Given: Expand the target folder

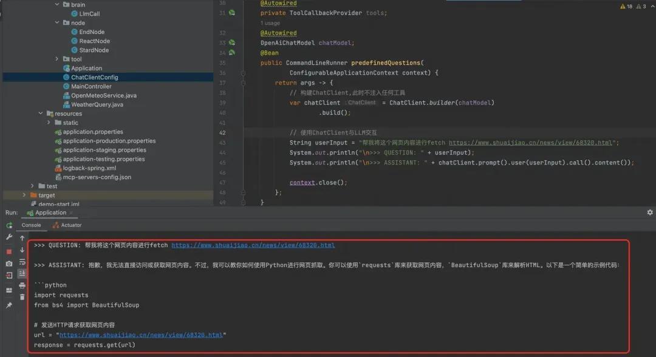Looking at the screenshot, I should [25, 195].
